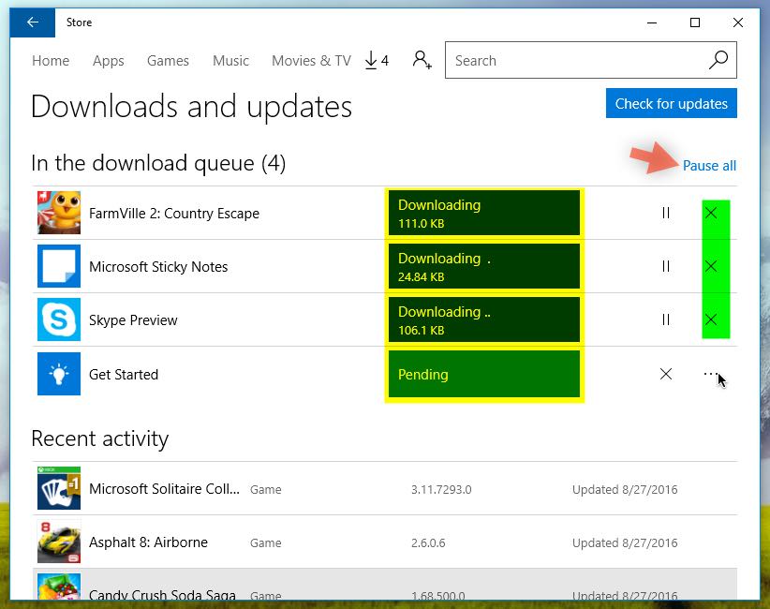The width and height of the screenshot is (770, 609).
Task: Click inside the Search text box
Action: point(571,61)
